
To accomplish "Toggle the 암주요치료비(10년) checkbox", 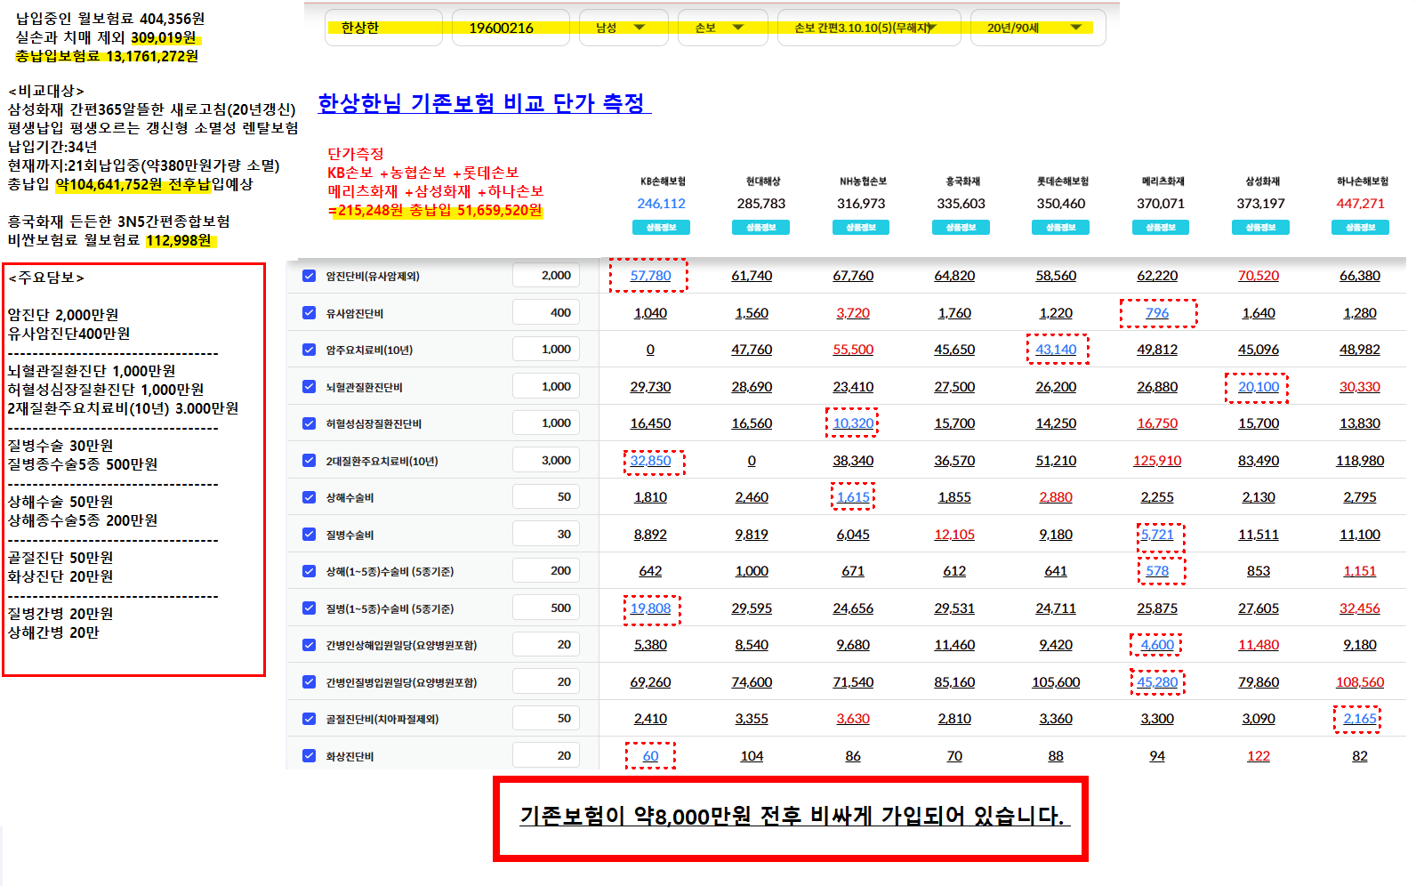I will click(309, 350).
